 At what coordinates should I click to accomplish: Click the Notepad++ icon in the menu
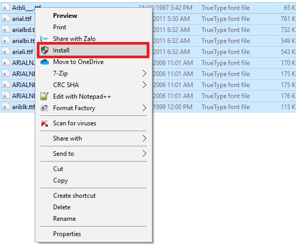pyautogui.click(x=45, y=97)
